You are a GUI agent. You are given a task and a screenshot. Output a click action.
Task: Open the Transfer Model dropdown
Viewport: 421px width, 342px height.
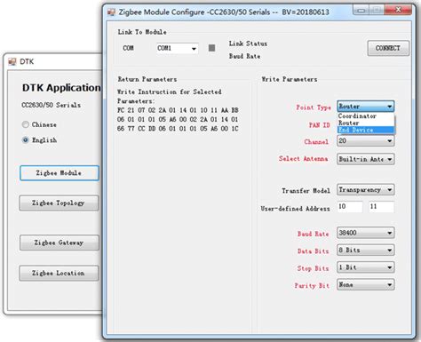click(x=366, y=190)
